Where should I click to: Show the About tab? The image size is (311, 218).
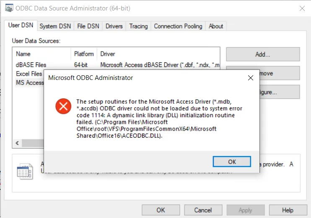[216, 26]
